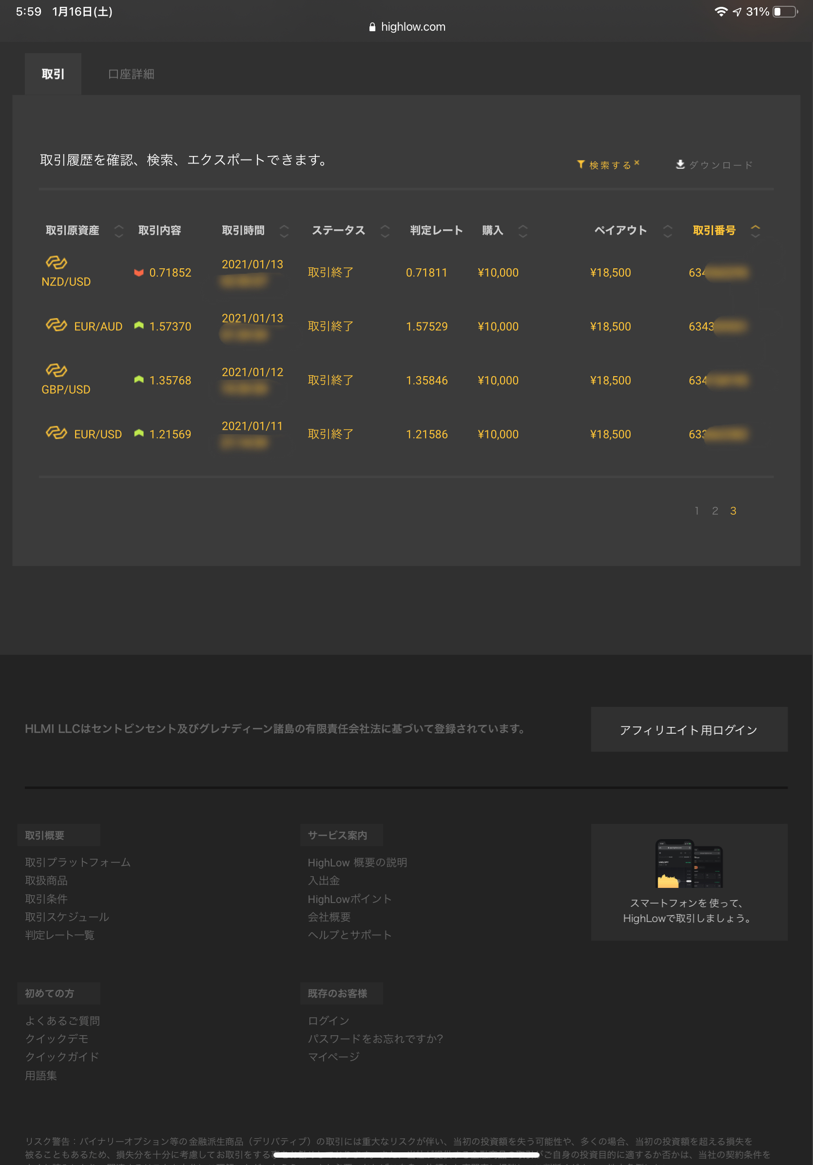Select the 取引 tab

coord(53,74)
